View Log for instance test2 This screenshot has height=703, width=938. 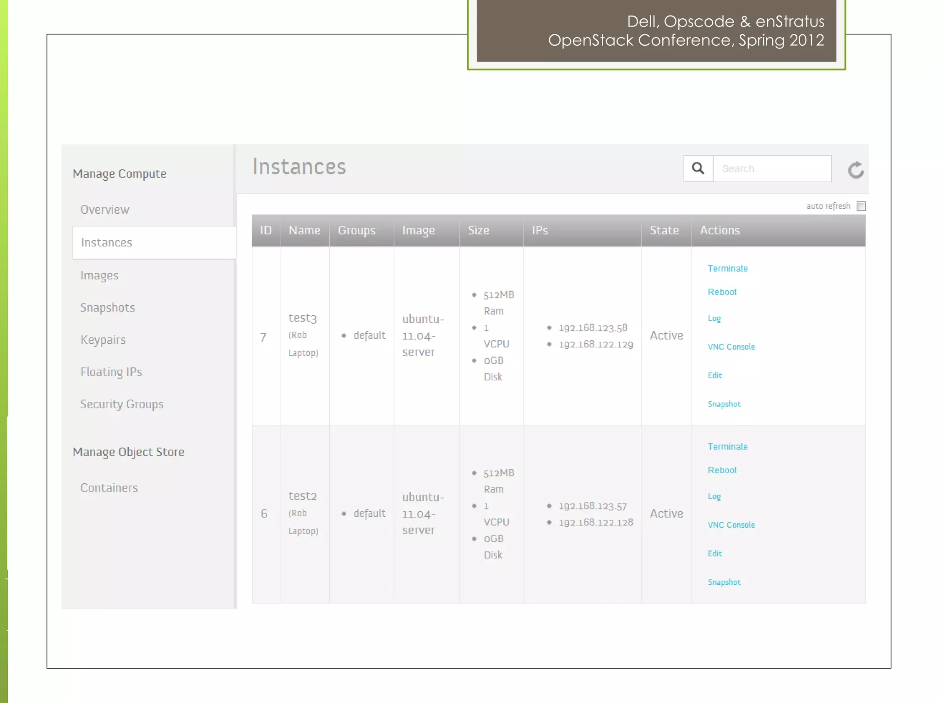click(714, 497)
